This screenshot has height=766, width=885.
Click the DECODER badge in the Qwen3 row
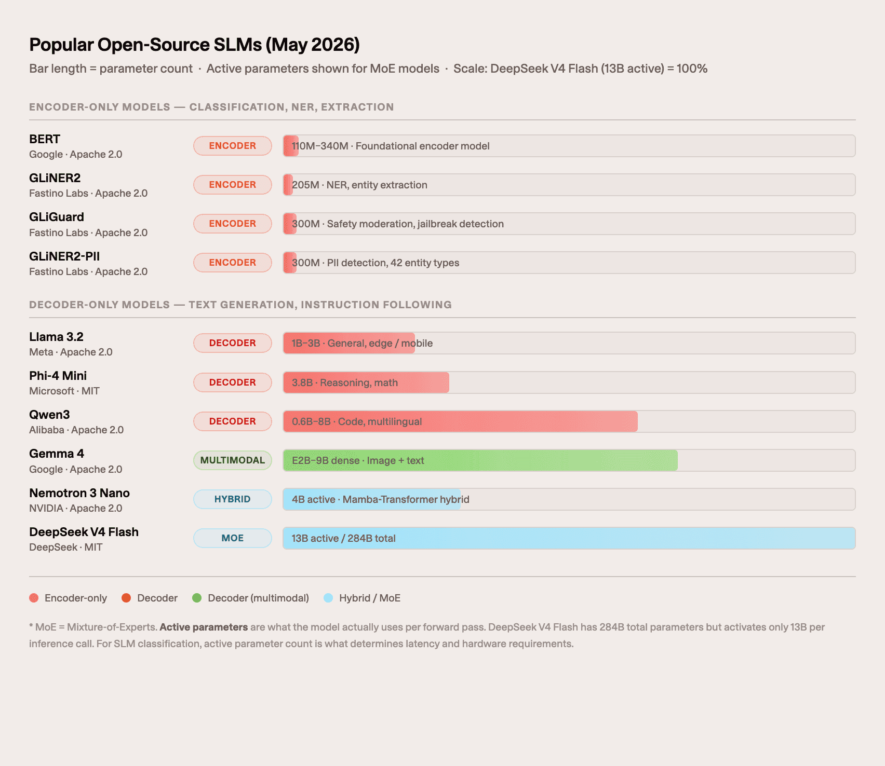point(233,421)
